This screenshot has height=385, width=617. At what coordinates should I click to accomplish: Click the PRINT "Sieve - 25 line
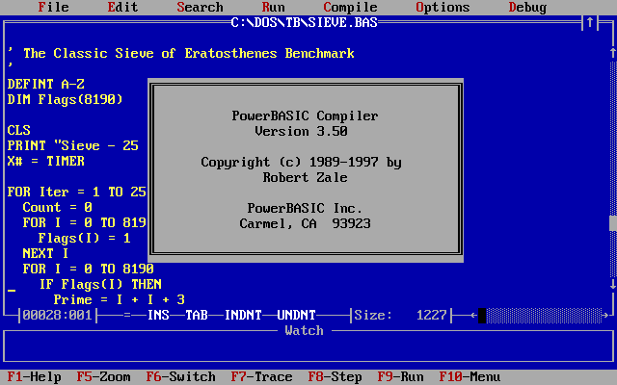[x=73, y=145]
